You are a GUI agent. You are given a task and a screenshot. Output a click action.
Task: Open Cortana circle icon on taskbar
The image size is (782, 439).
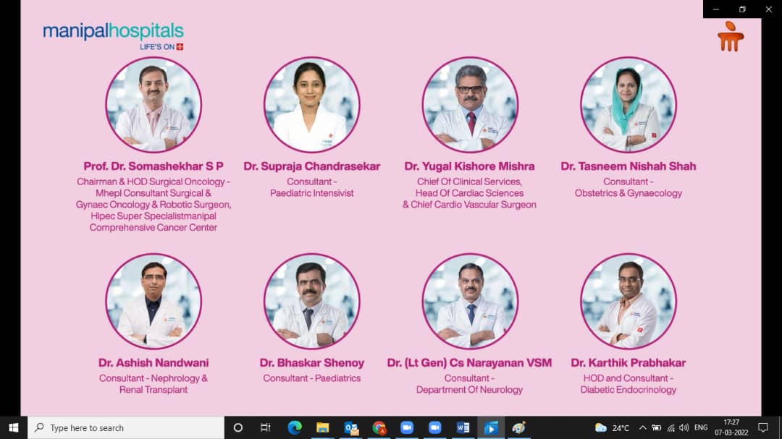pos(238,427)
